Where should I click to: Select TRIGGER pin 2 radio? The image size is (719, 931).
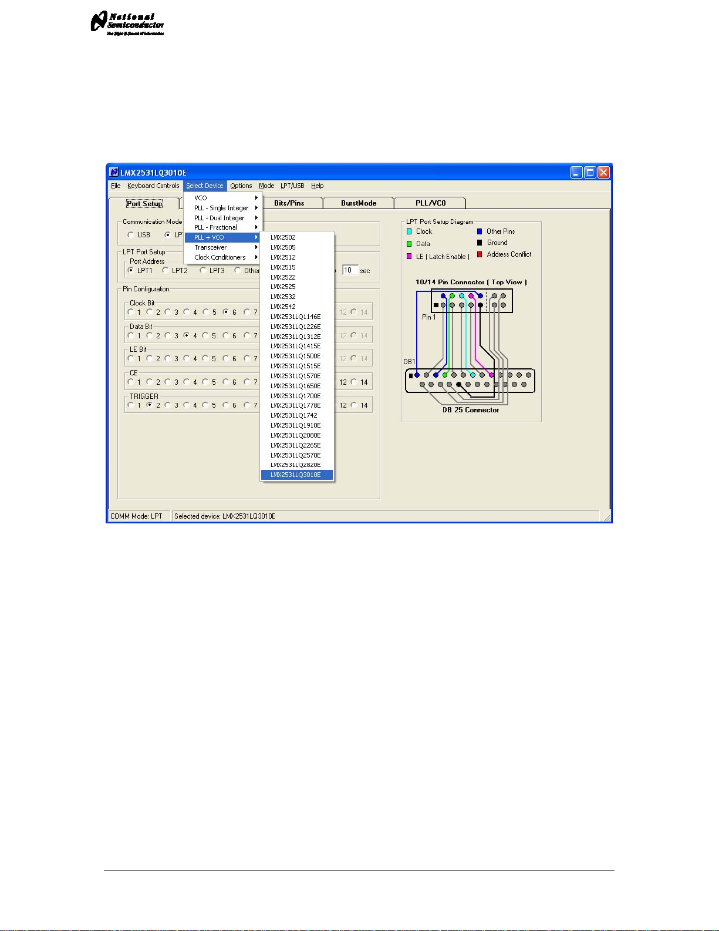tap(150, 405)
